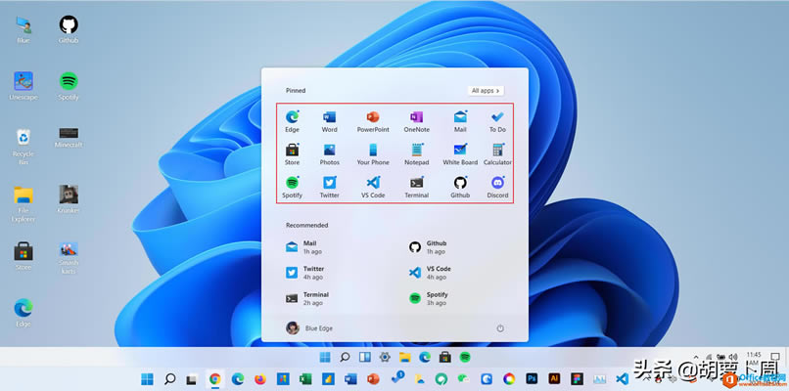This screenshot has width=789, height=391.
Task: Open recommended VS Code item from 4h ago
Action: [430, 273]
